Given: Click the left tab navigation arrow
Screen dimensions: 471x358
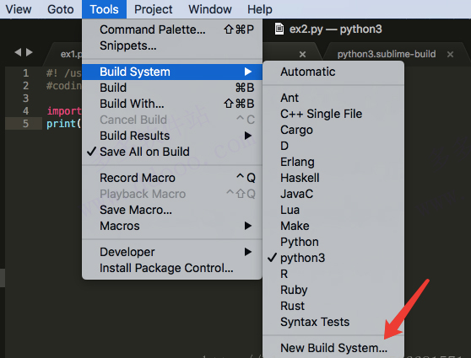Looking at the screenshot, I should pyautogui.click(x=18, y=52).
